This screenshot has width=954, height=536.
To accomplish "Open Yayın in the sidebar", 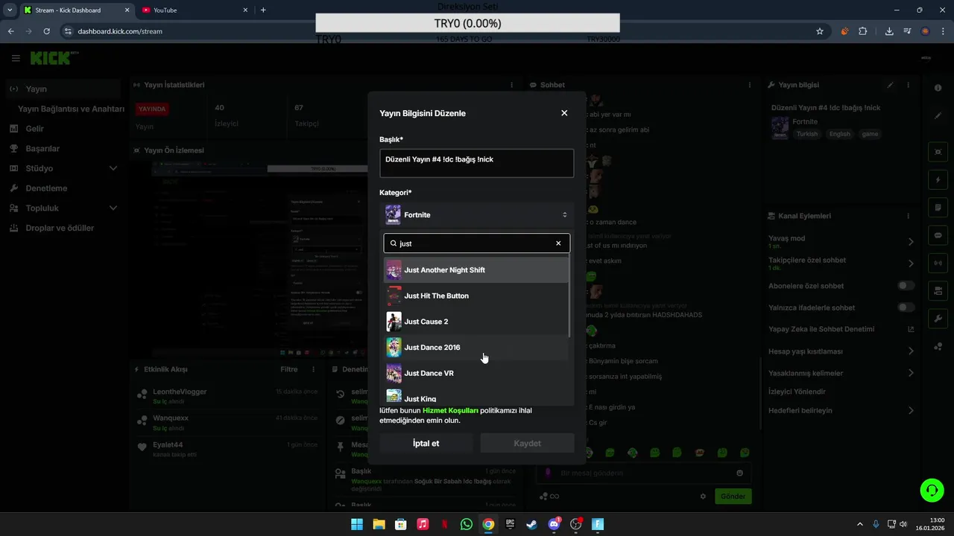I will [62, 89].
